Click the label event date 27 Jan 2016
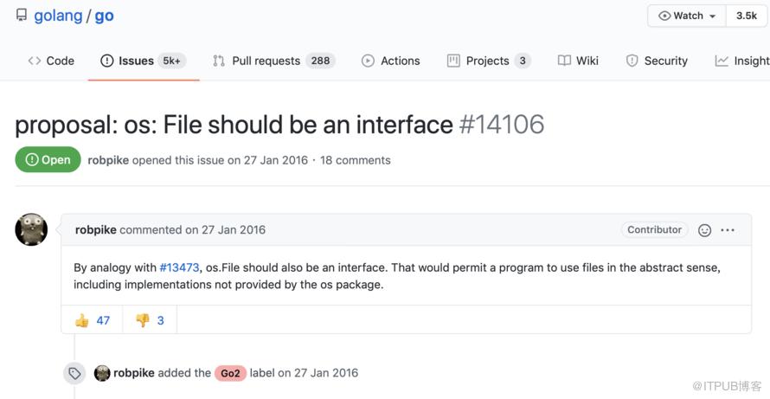This screenshot has width=770, height=399. pyautogui.click(x=325, y=373)
